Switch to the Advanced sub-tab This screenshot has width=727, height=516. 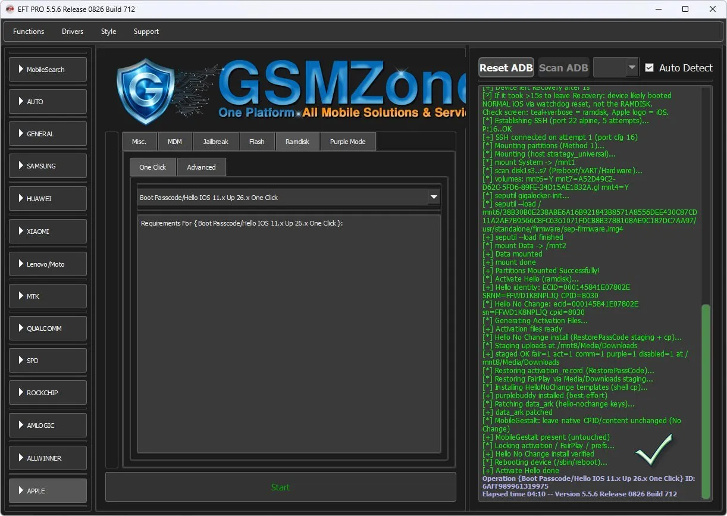[202, 167]
